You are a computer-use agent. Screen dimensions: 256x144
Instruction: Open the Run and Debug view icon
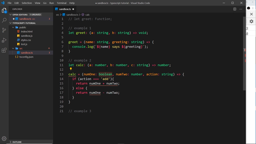4,40
